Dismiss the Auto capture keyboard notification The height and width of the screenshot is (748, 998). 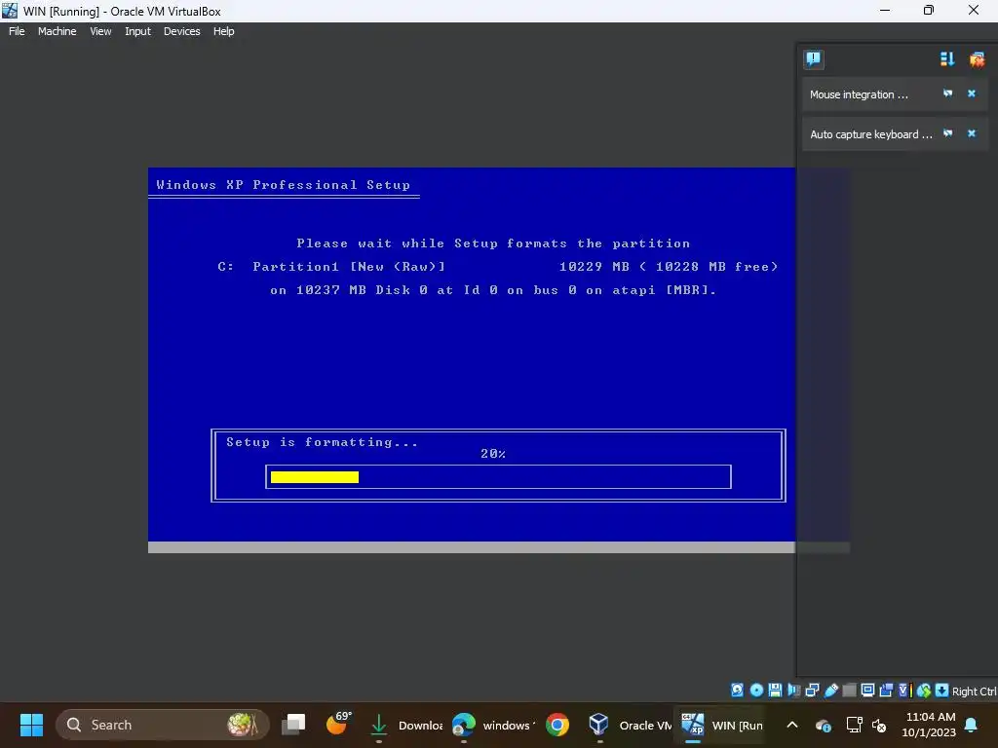(x=972, y=133)
